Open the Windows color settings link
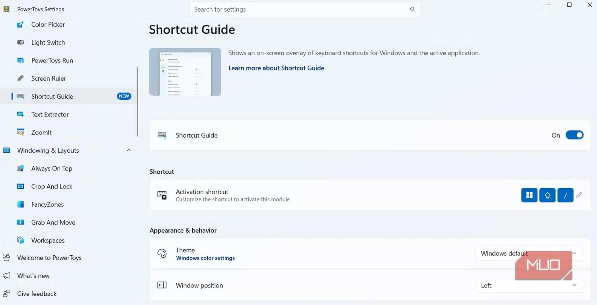This screenshot has height=305, width=597. (205, 258)
